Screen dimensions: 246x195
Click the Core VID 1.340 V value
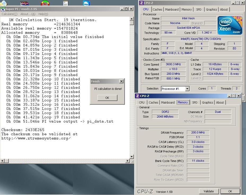tap(207, 32)
